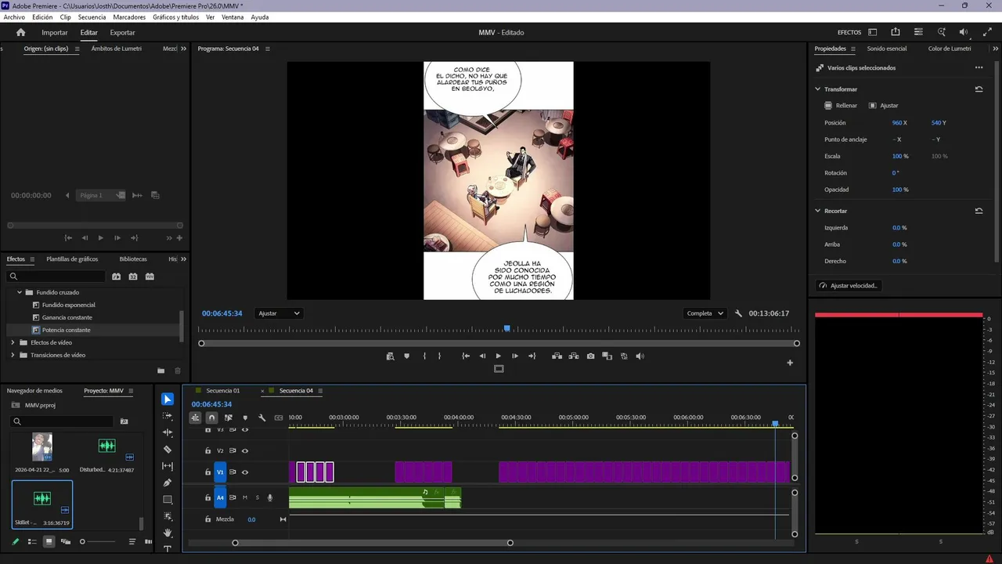This screenshot has height=564, width=1002.
Task: Select the Type text tool
Action: pos(168,549)
